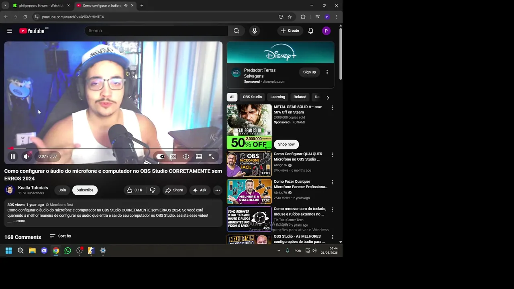
Task: Open WhatsApp from taskbar
Action: [x=67, y=251]
